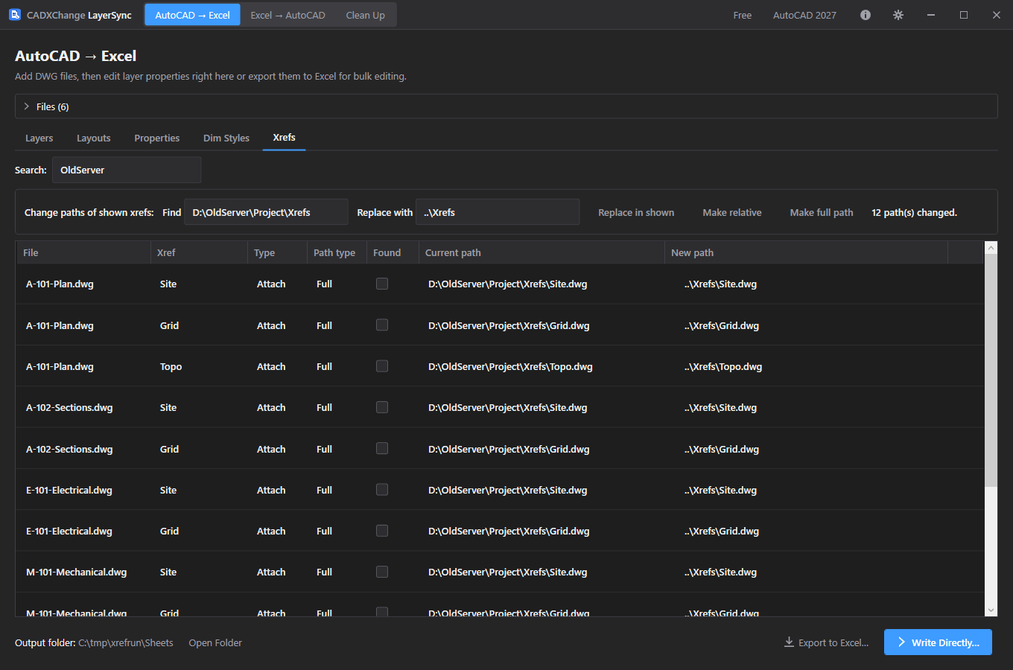Image resolution: width=1013 pixels, height=670 pixels.
Task: Select the Xrefs tab
Action: (284, 138)
